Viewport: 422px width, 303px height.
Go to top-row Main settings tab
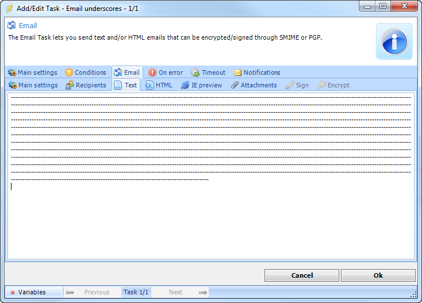(33, 72)
